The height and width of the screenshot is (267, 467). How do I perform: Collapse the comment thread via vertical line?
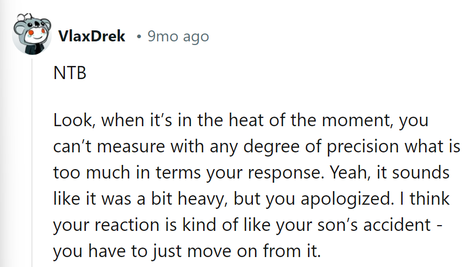click(x=32, y=163)
